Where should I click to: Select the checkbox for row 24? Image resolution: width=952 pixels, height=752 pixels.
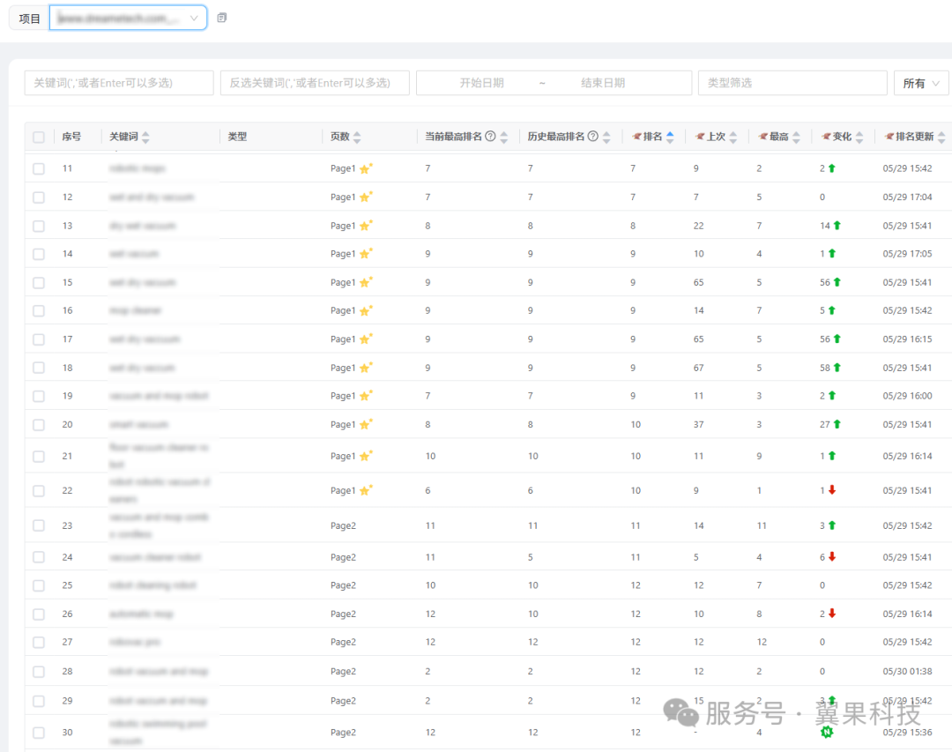[x=39, y=557]
